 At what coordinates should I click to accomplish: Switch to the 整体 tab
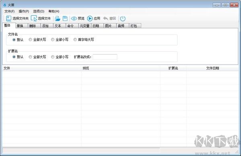pyautogui.click(x=9, y=25)
